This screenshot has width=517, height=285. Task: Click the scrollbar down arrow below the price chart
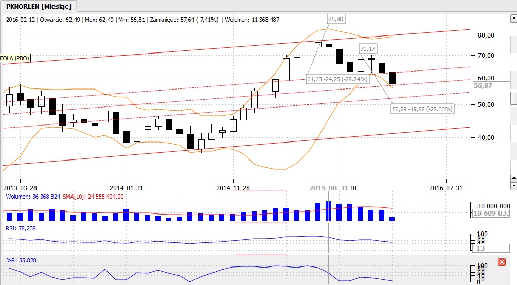coord(514,186)
